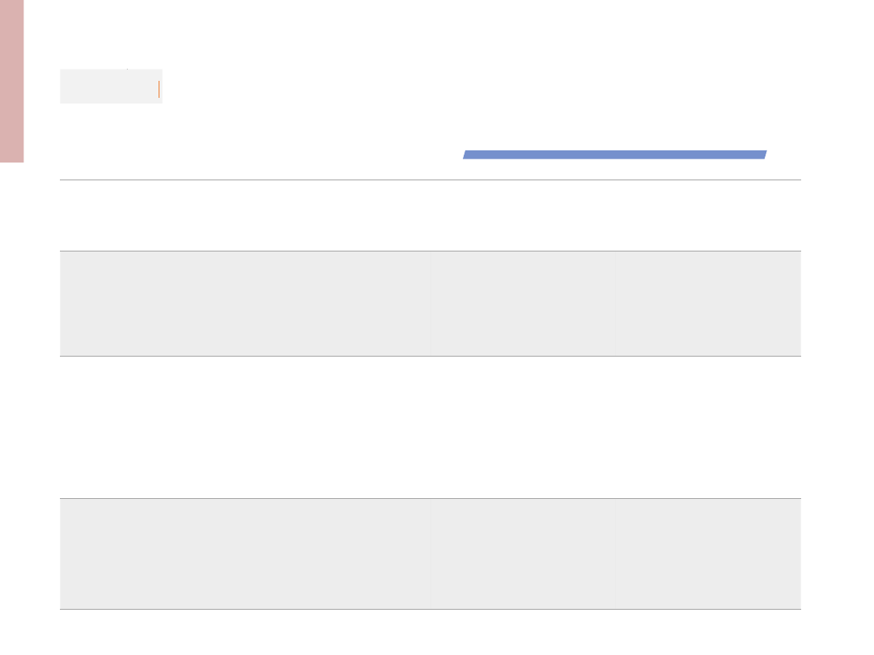874x655 pixels.
Task: Select right cell of the lower gray row
Action: pos(709,554)
